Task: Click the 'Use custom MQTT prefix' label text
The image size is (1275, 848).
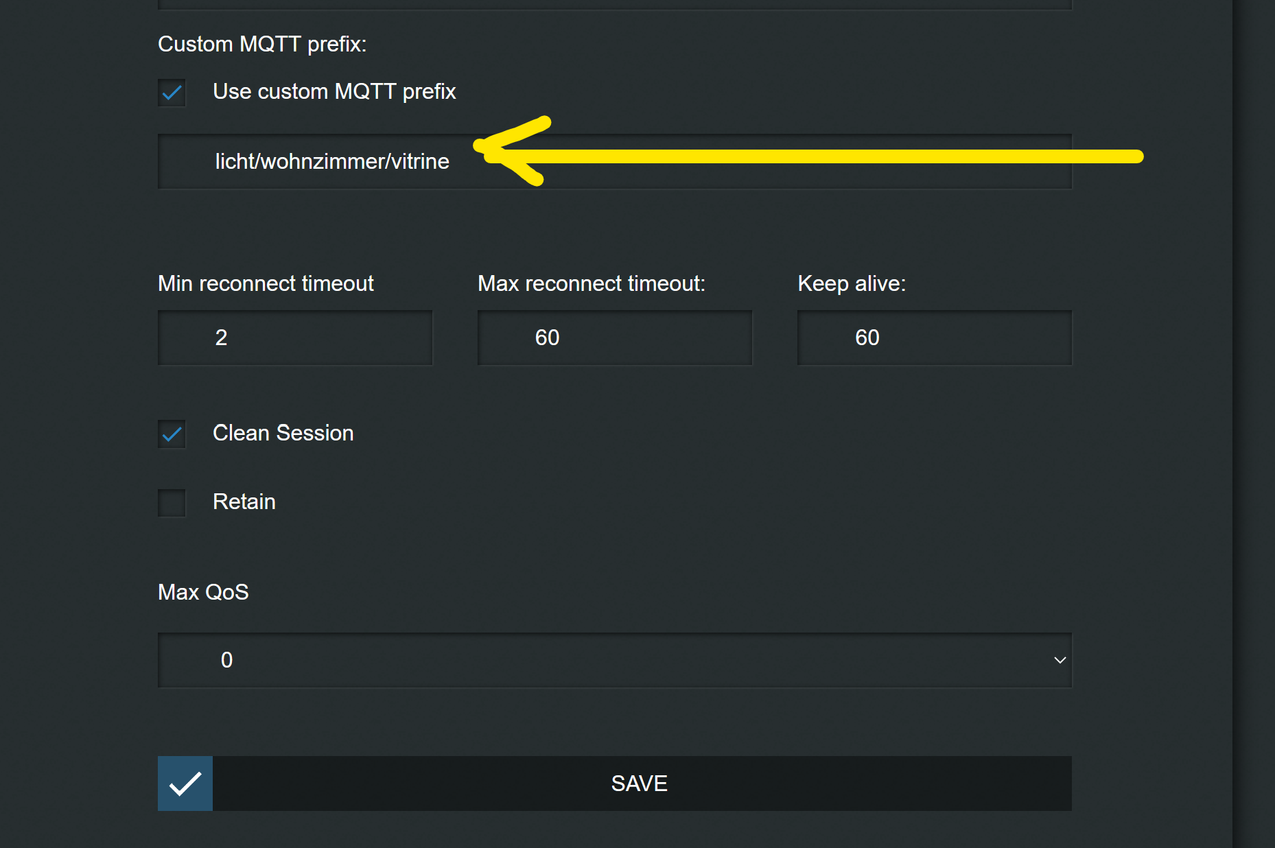Action: [334, 91]
